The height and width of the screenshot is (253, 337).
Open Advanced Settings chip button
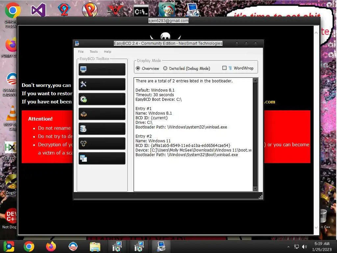tap(102, 114)
